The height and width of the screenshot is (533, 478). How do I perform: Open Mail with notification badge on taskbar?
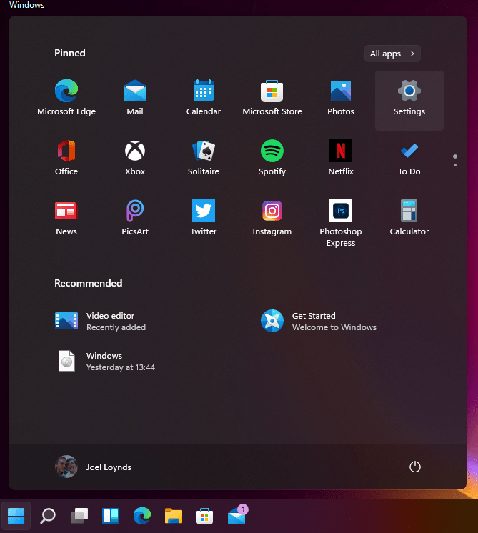[x=237, y=515]
